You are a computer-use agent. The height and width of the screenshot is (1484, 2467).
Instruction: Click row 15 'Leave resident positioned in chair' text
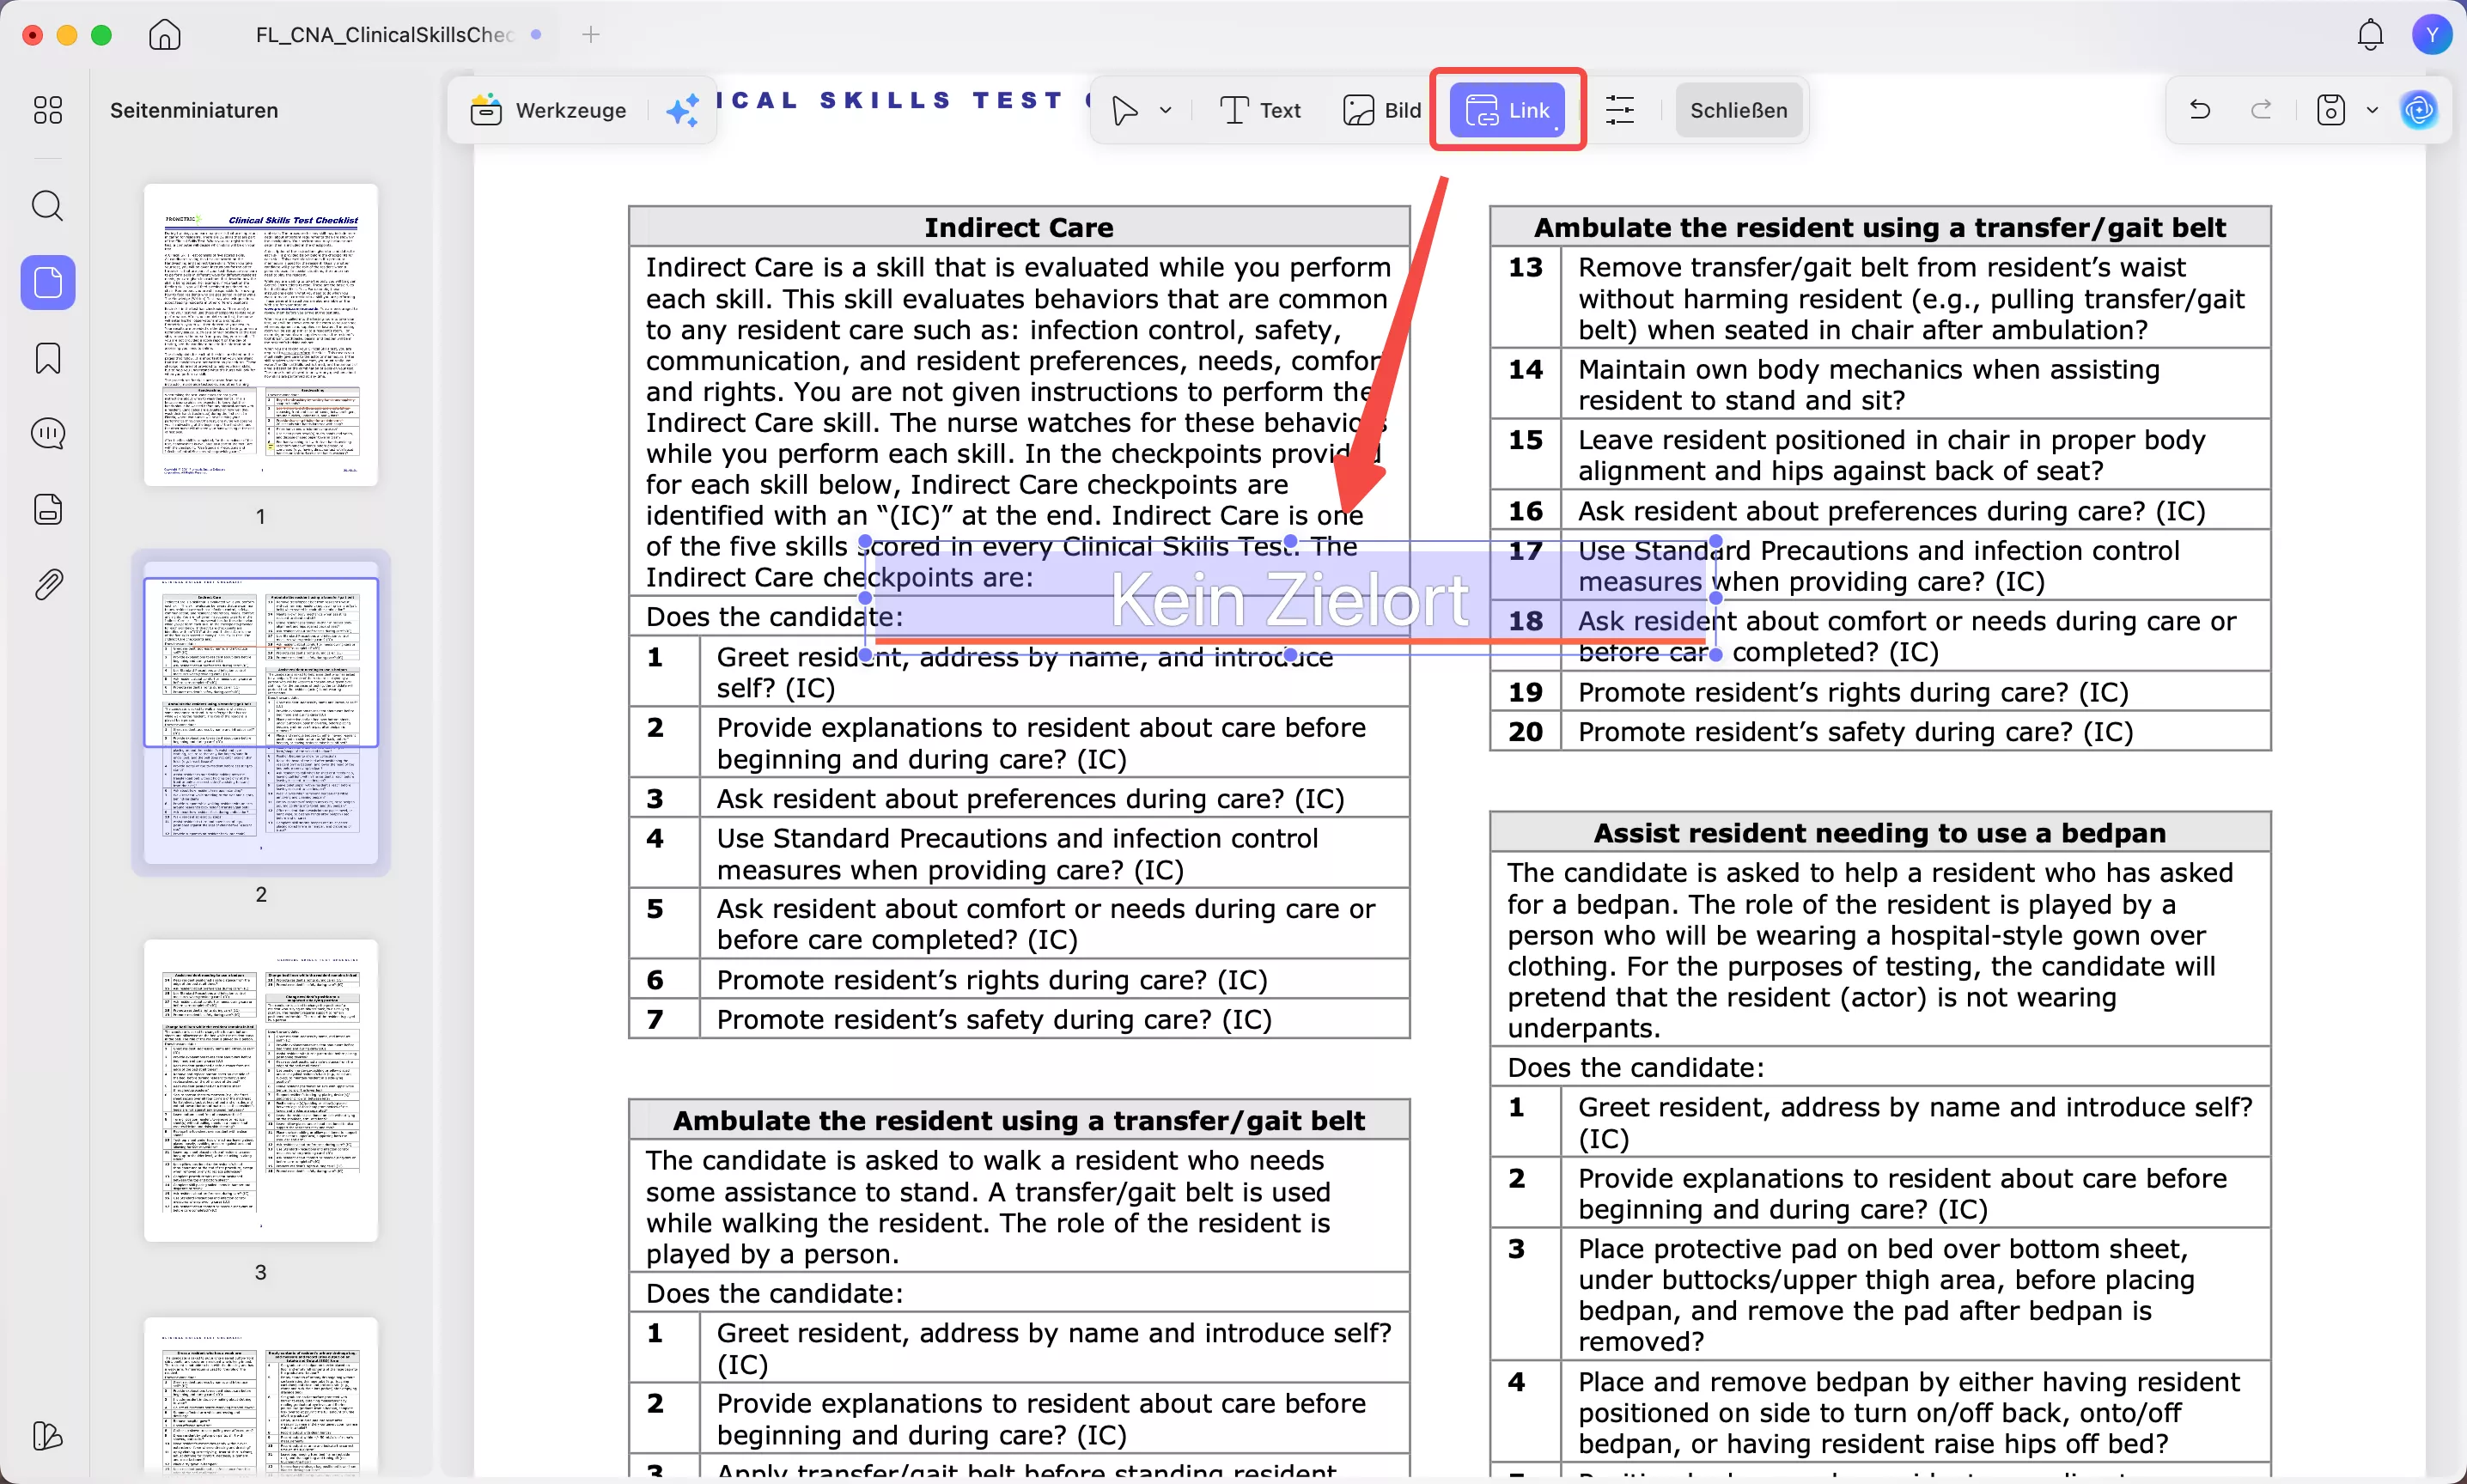tap(1892, 455)
